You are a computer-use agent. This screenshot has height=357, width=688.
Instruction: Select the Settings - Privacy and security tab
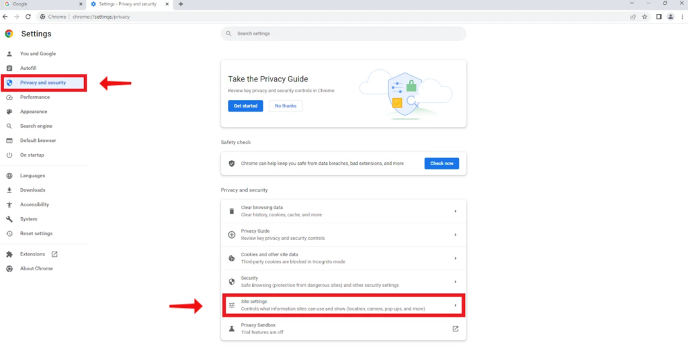[130, 4]
